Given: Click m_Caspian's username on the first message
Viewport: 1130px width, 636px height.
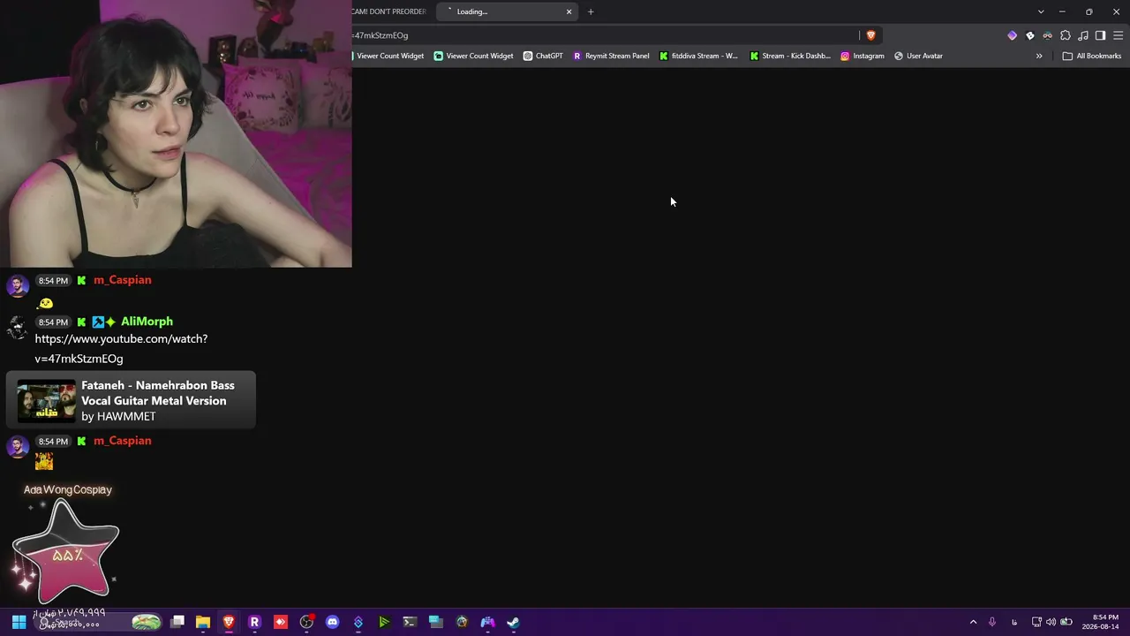Looking at the screenshot, I should (x=123, y=280).
